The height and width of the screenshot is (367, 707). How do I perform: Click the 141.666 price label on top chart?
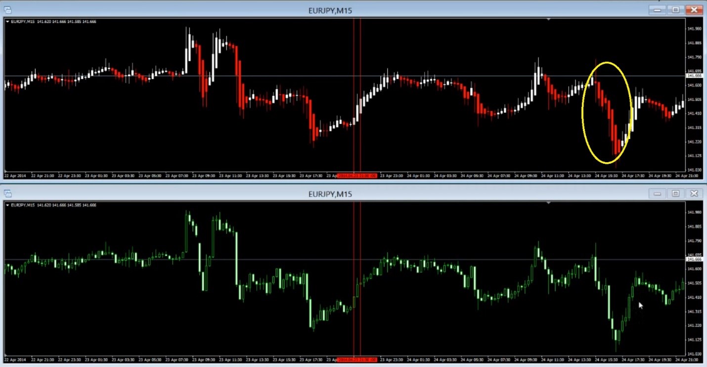[695, 76]
